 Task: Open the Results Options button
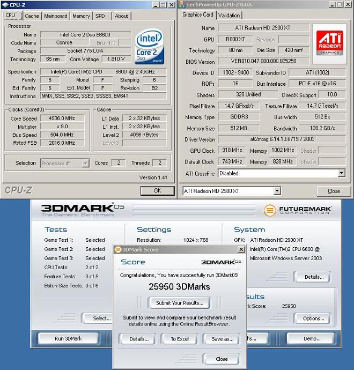tap(313, 319)
